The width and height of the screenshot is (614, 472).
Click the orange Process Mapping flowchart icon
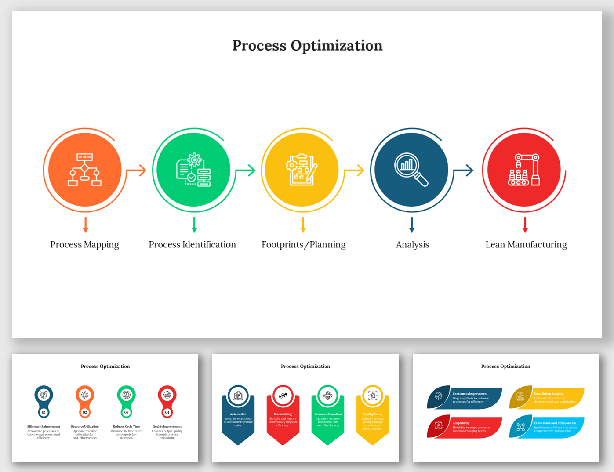tap(84, 170)
